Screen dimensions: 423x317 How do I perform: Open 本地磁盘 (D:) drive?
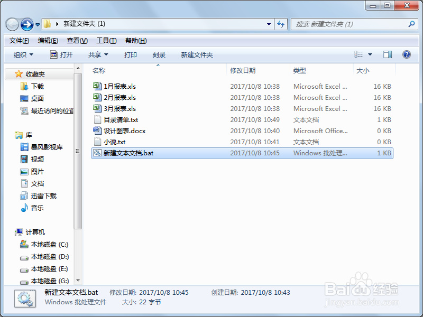point(50,257)
